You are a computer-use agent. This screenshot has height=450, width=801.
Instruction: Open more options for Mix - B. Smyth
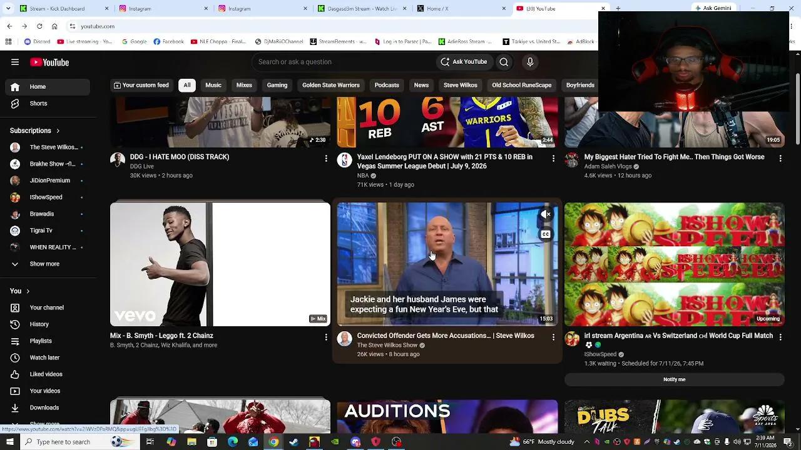tap(326, 337)
